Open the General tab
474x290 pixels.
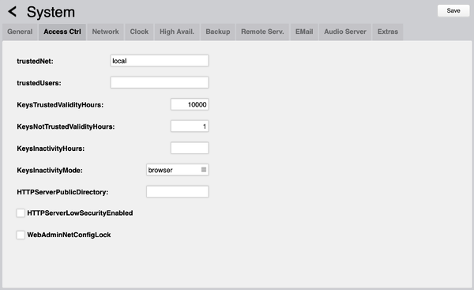pyautogui.click(x=20, y=32)
